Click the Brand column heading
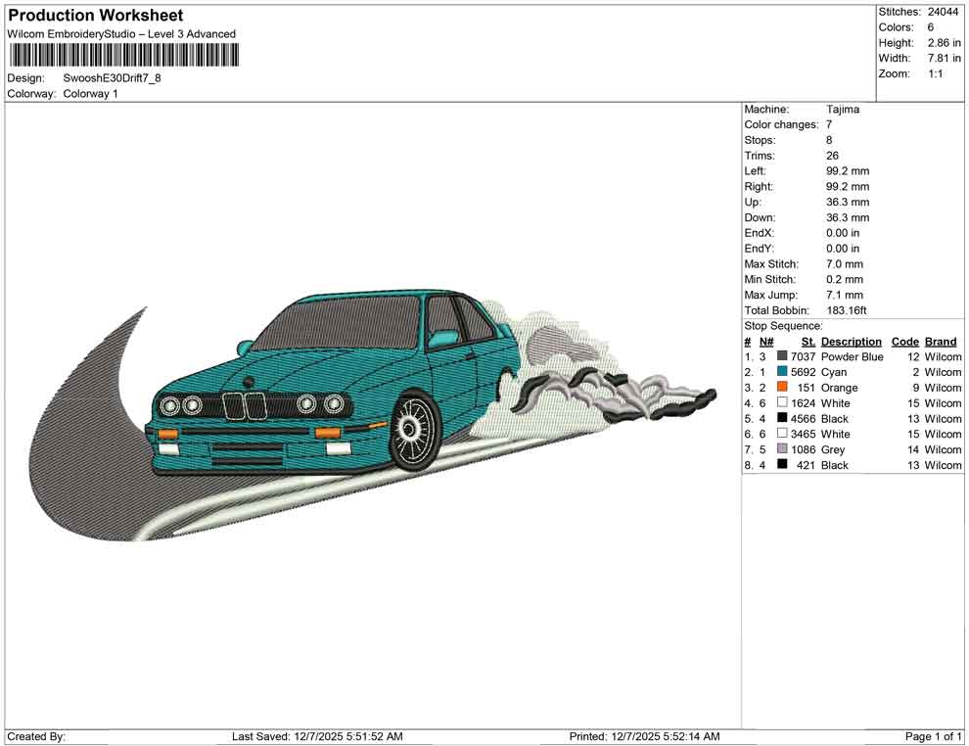Screen dimensions: 969x746 [x=941, y=341]
